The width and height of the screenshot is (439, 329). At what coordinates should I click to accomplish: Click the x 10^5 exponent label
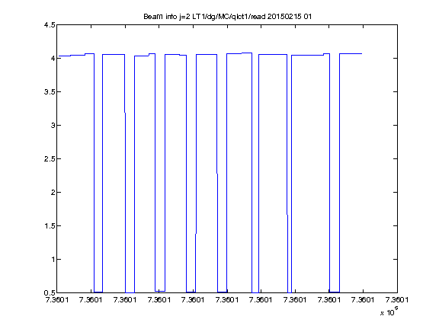(389, 311)
